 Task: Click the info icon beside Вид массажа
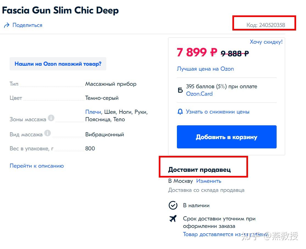48,133
